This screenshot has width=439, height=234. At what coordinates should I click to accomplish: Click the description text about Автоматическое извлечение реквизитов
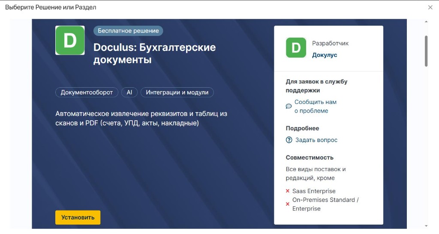click(141, 118)
